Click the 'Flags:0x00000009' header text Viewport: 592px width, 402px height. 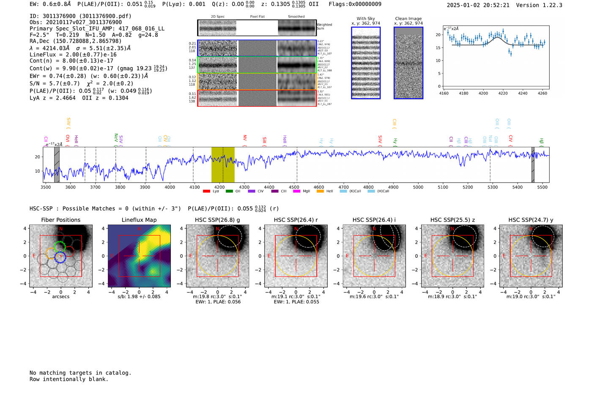[x=355, y=4]
